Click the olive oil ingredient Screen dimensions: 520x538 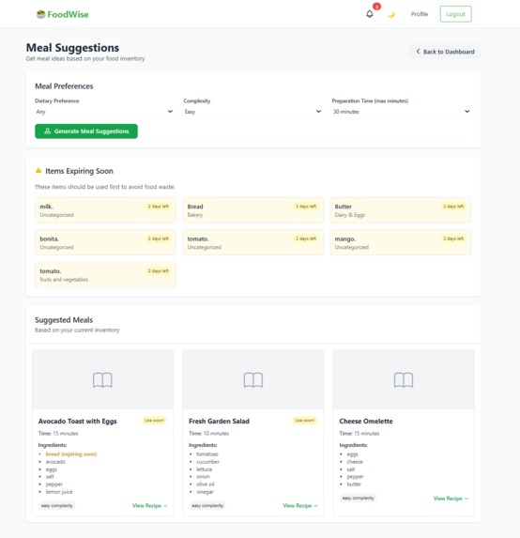206,484
